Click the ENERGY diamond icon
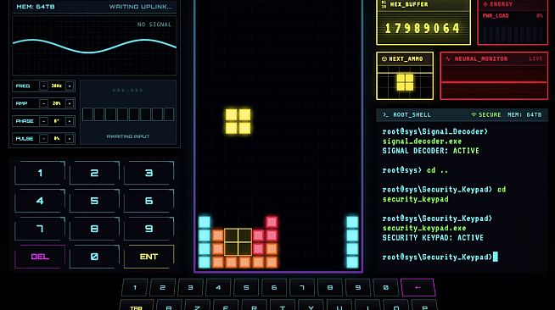 point(485,4)
